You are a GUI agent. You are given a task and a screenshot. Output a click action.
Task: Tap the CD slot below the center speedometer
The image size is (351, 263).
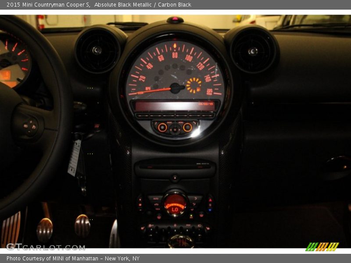[x=175, y=167]
